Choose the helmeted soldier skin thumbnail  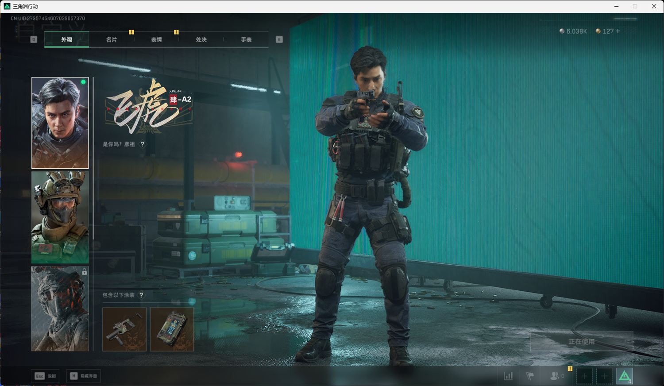tap(60, 217)
